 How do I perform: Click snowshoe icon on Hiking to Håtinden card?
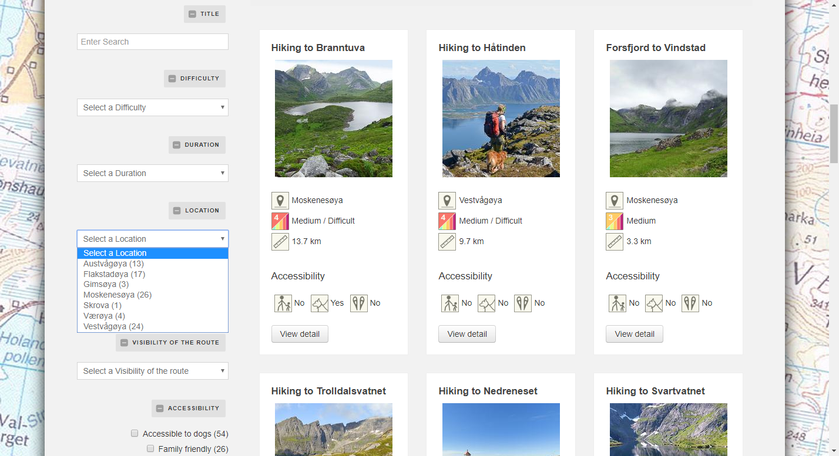tap(523, 303)
